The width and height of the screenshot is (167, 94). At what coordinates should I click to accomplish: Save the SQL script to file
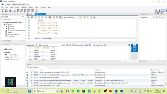coord(32,17)
